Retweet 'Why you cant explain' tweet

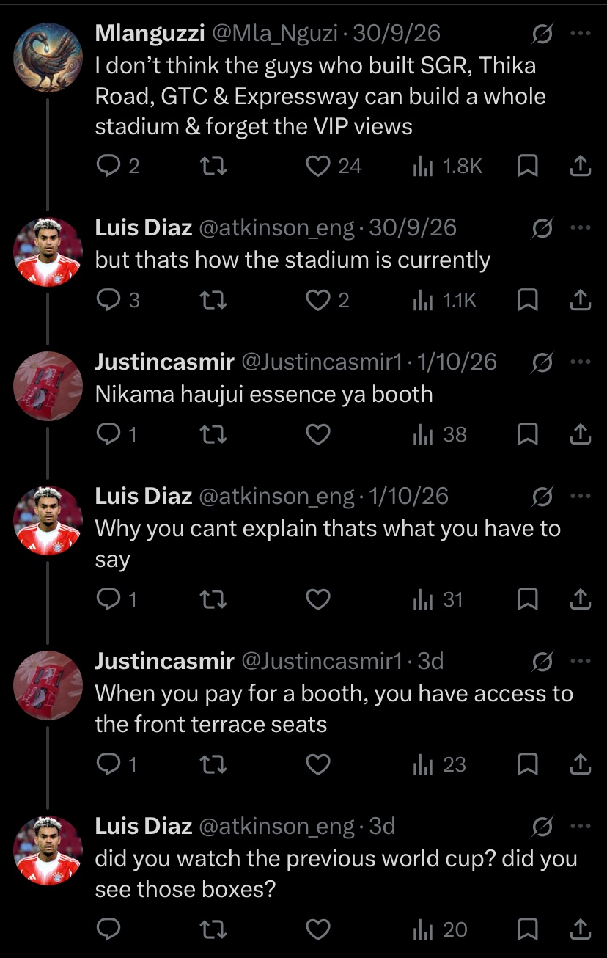pos(213,599)
